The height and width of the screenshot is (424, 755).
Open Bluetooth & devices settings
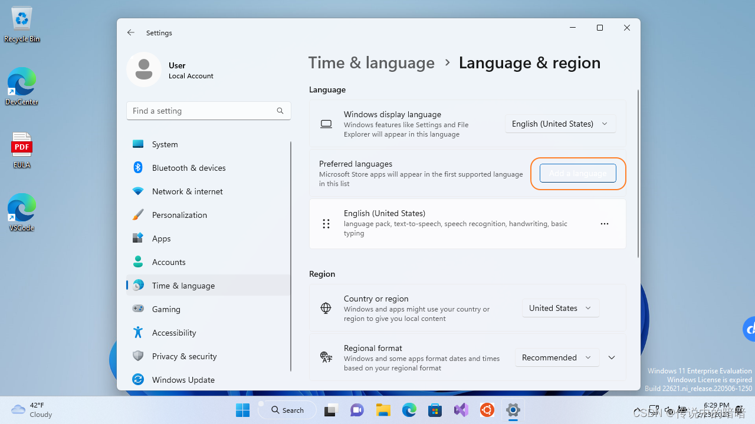tap(208, 168)
